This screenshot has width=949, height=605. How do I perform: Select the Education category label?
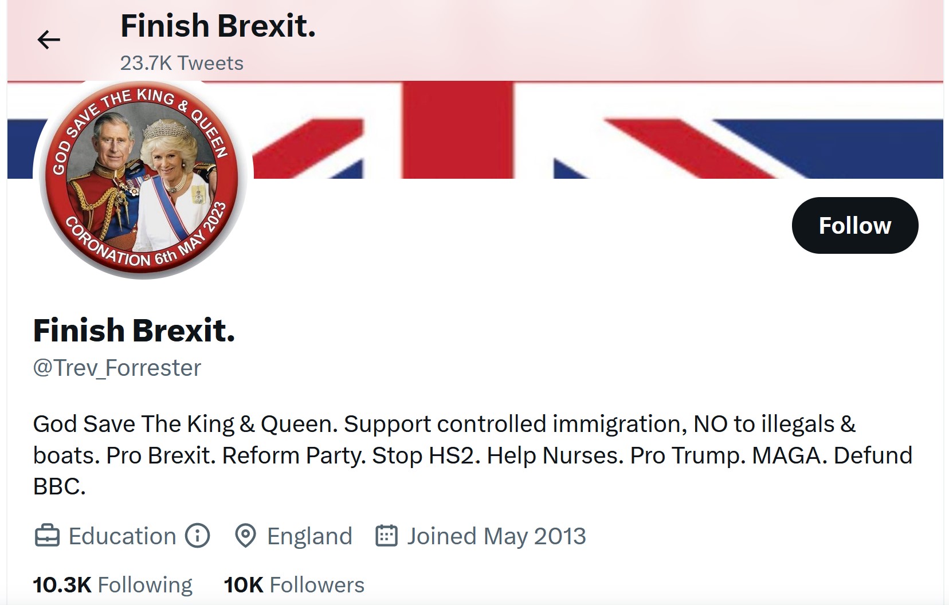[x=122, y=536]
